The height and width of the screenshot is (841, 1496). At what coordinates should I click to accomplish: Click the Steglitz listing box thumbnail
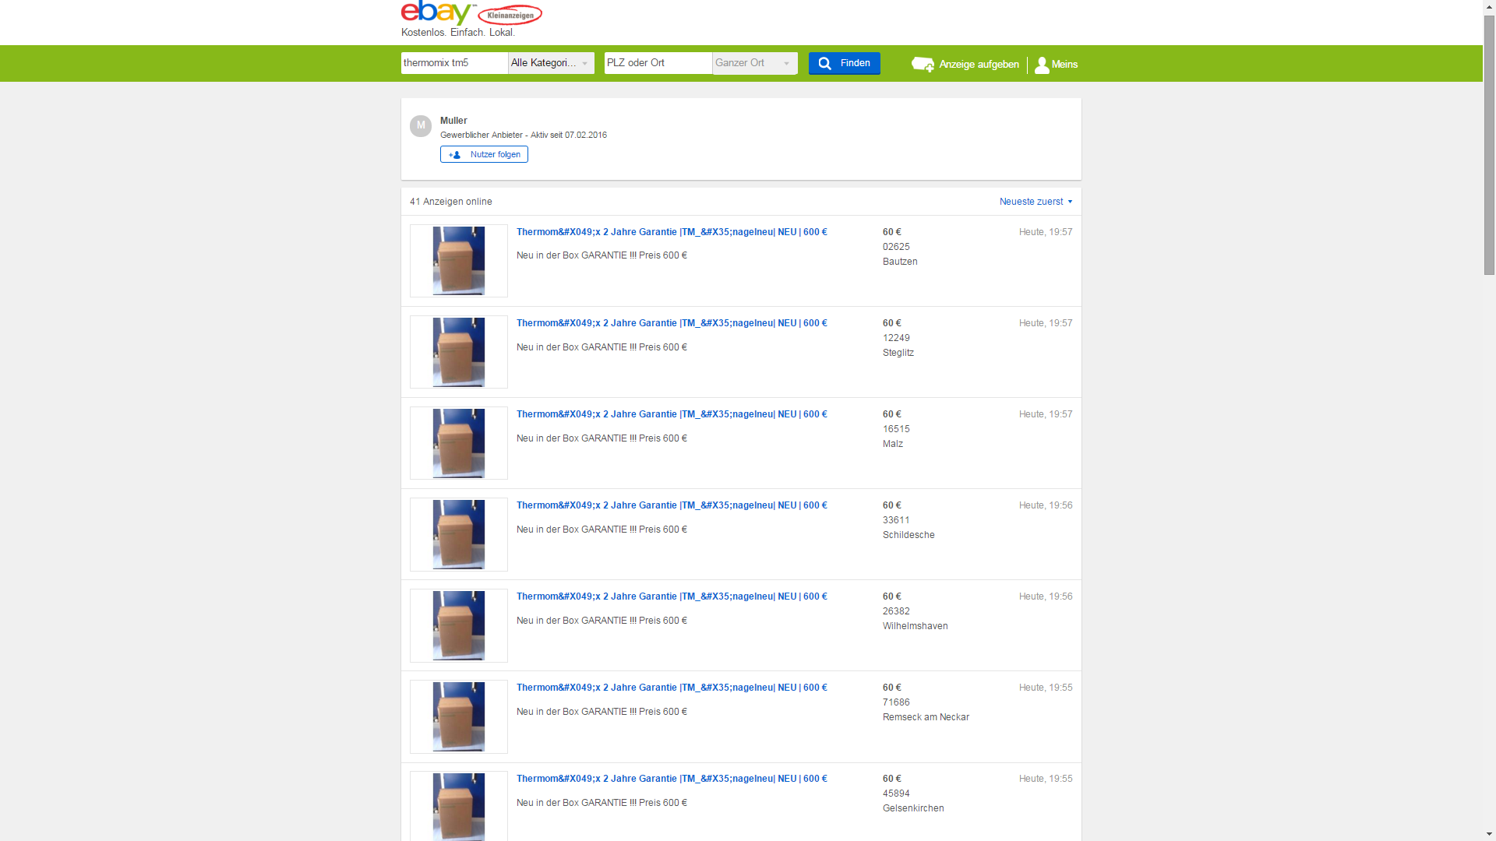click(x=459, y=352)
